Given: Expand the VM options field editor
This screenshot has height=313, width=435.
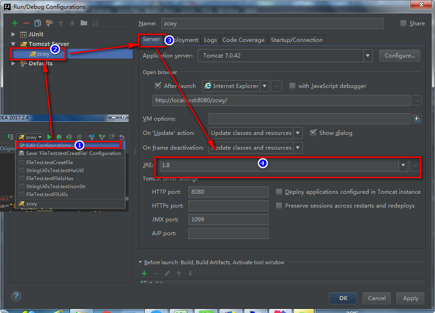Looking at the screenshot, I should (417, 119).
